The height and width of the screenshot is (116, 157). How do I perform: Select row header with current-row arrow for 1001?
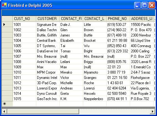tap(7, 25)
